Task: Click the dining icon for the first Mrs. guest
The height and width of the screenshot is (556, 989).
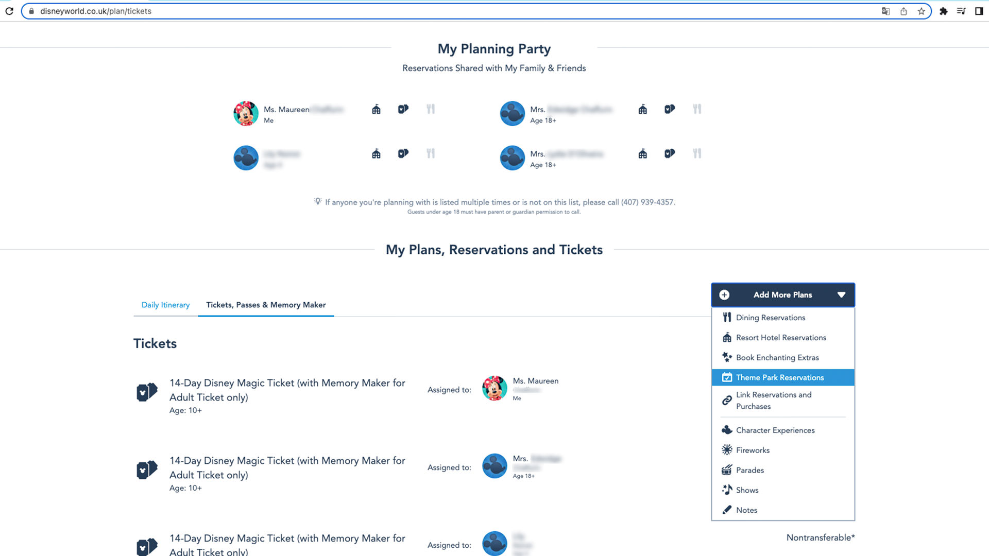Action: click(697, 109)
